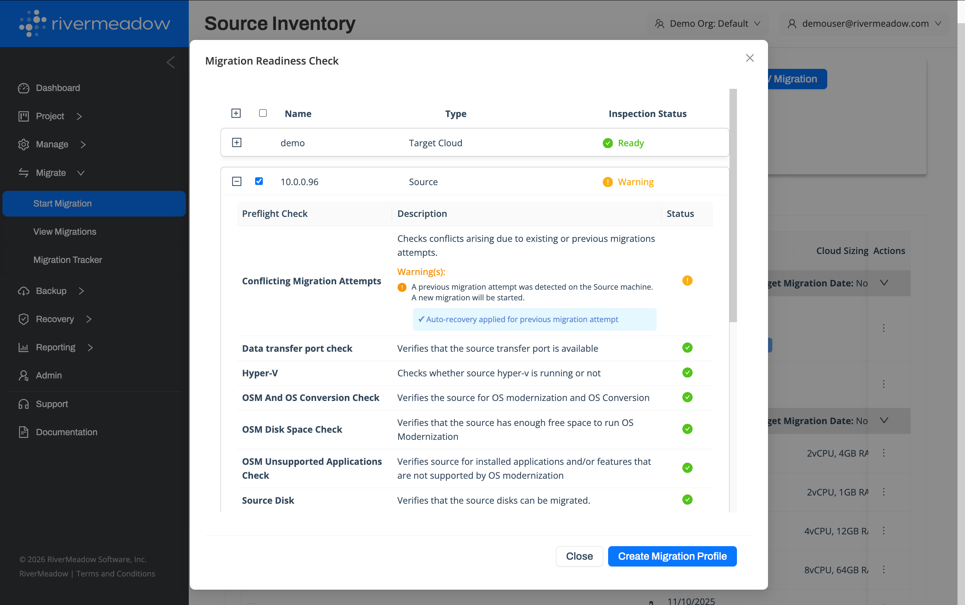Open the View Migrations menu item
965x605 pixels.
coord(65,232)
